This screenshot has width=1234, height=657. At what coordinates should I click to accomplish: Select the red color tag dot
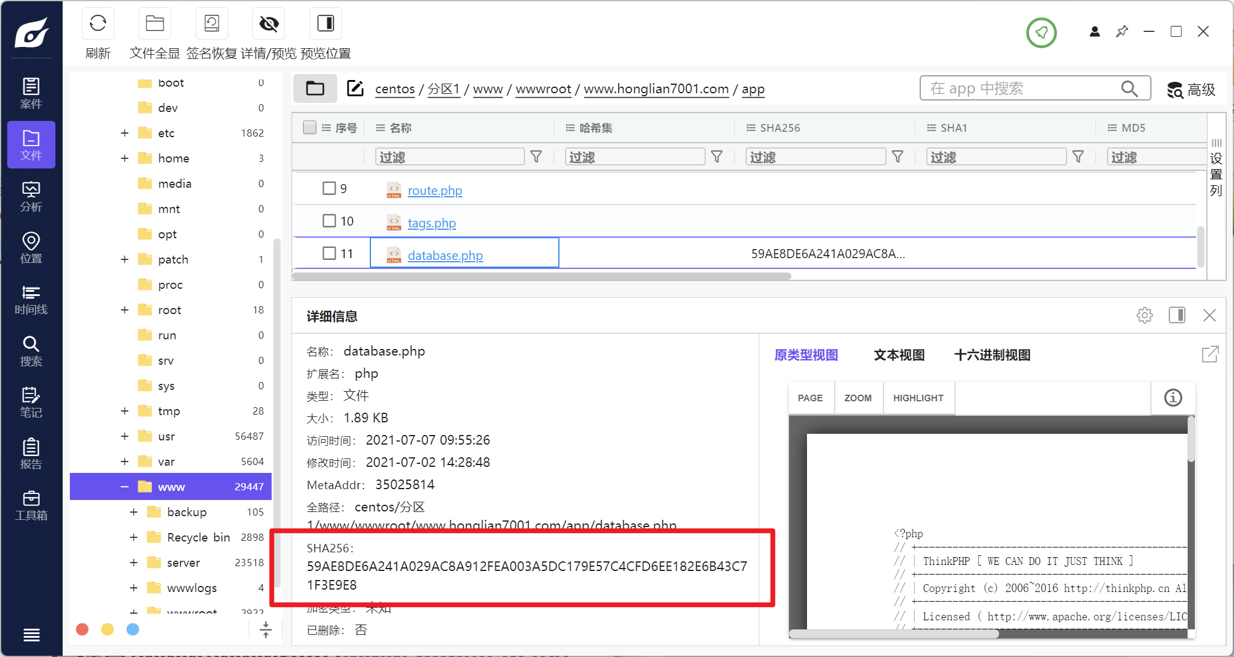tap(83, 629)
